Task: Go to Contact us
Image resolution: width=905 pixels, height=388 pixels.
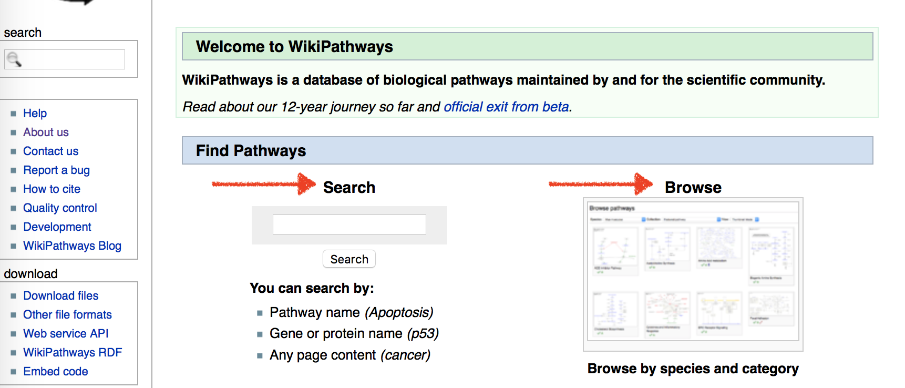Action: coord(50,151)
